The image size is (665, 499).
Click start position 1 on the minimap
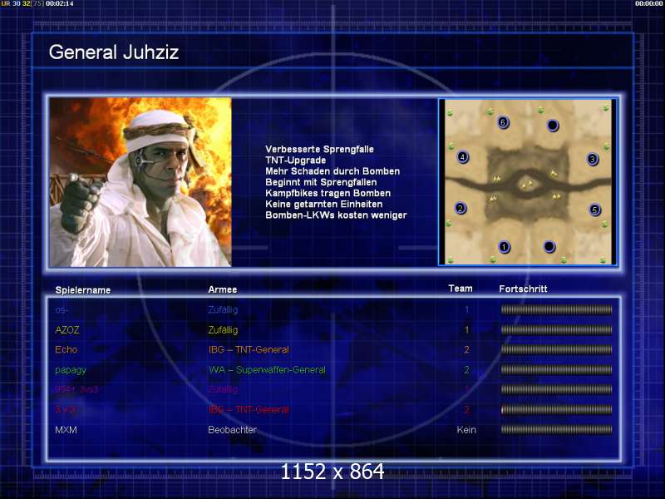click(x=504, y=246)
